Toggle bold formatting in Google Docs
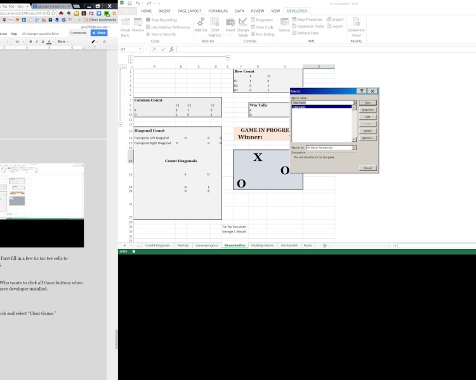Image resolution: width=476 pixels, height=380 pixels. pyautogui.click(x=30, y=41)
